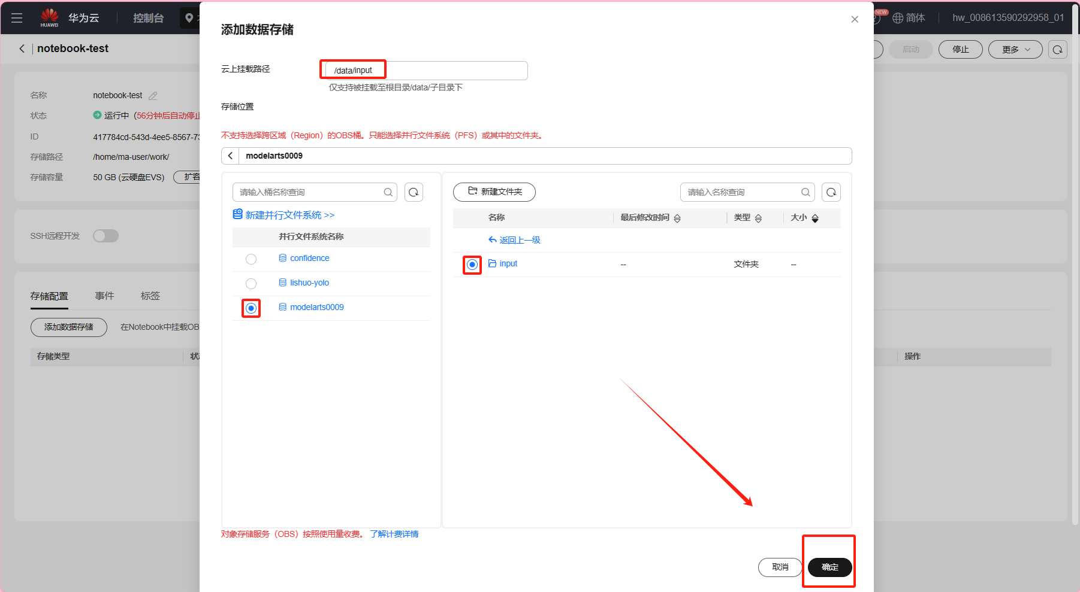Click the back chevron beside modelarts0009 breadcrumb
This screenshot has width=1080, height=592.
230,155
